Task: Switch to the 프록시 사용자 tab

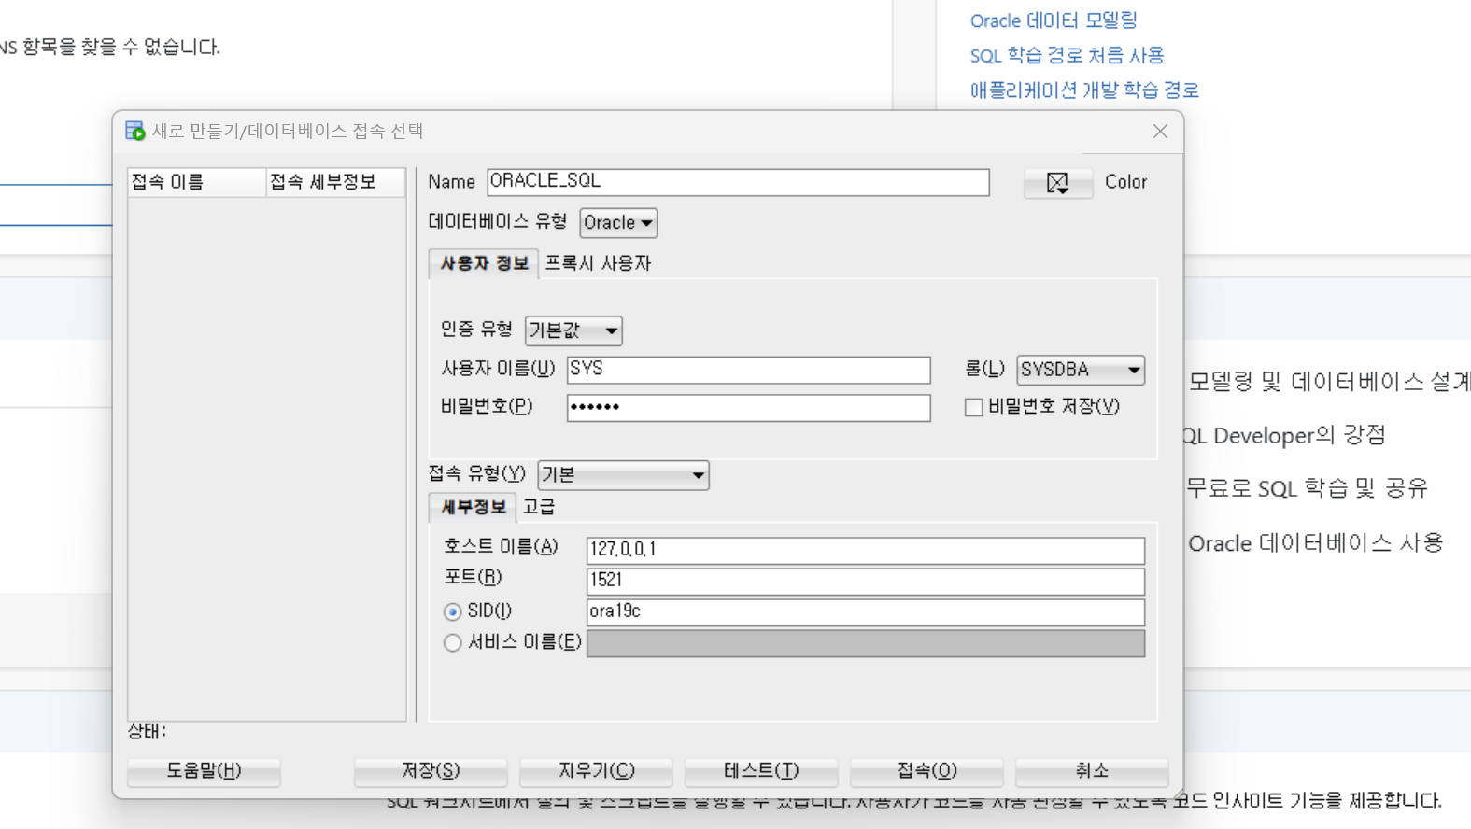Action: [x=598, y=264]
